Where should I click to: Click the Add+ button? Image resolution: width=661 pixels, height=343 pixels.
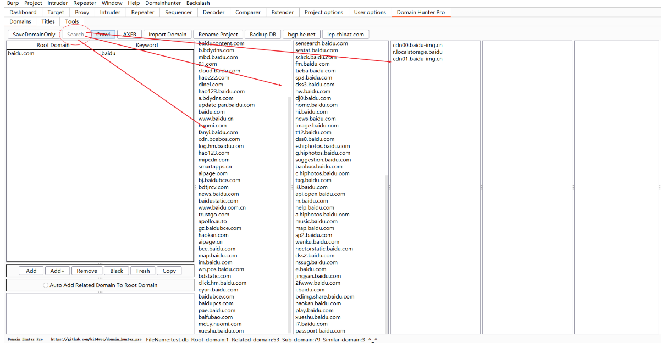point(57,271)
